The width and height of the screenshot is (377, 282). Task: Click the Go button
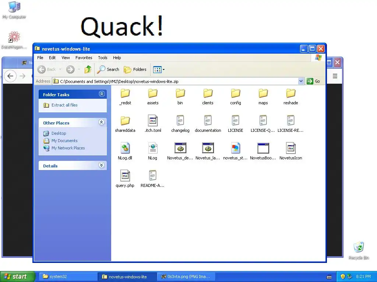pyautogui.click(x=313, y=81)
